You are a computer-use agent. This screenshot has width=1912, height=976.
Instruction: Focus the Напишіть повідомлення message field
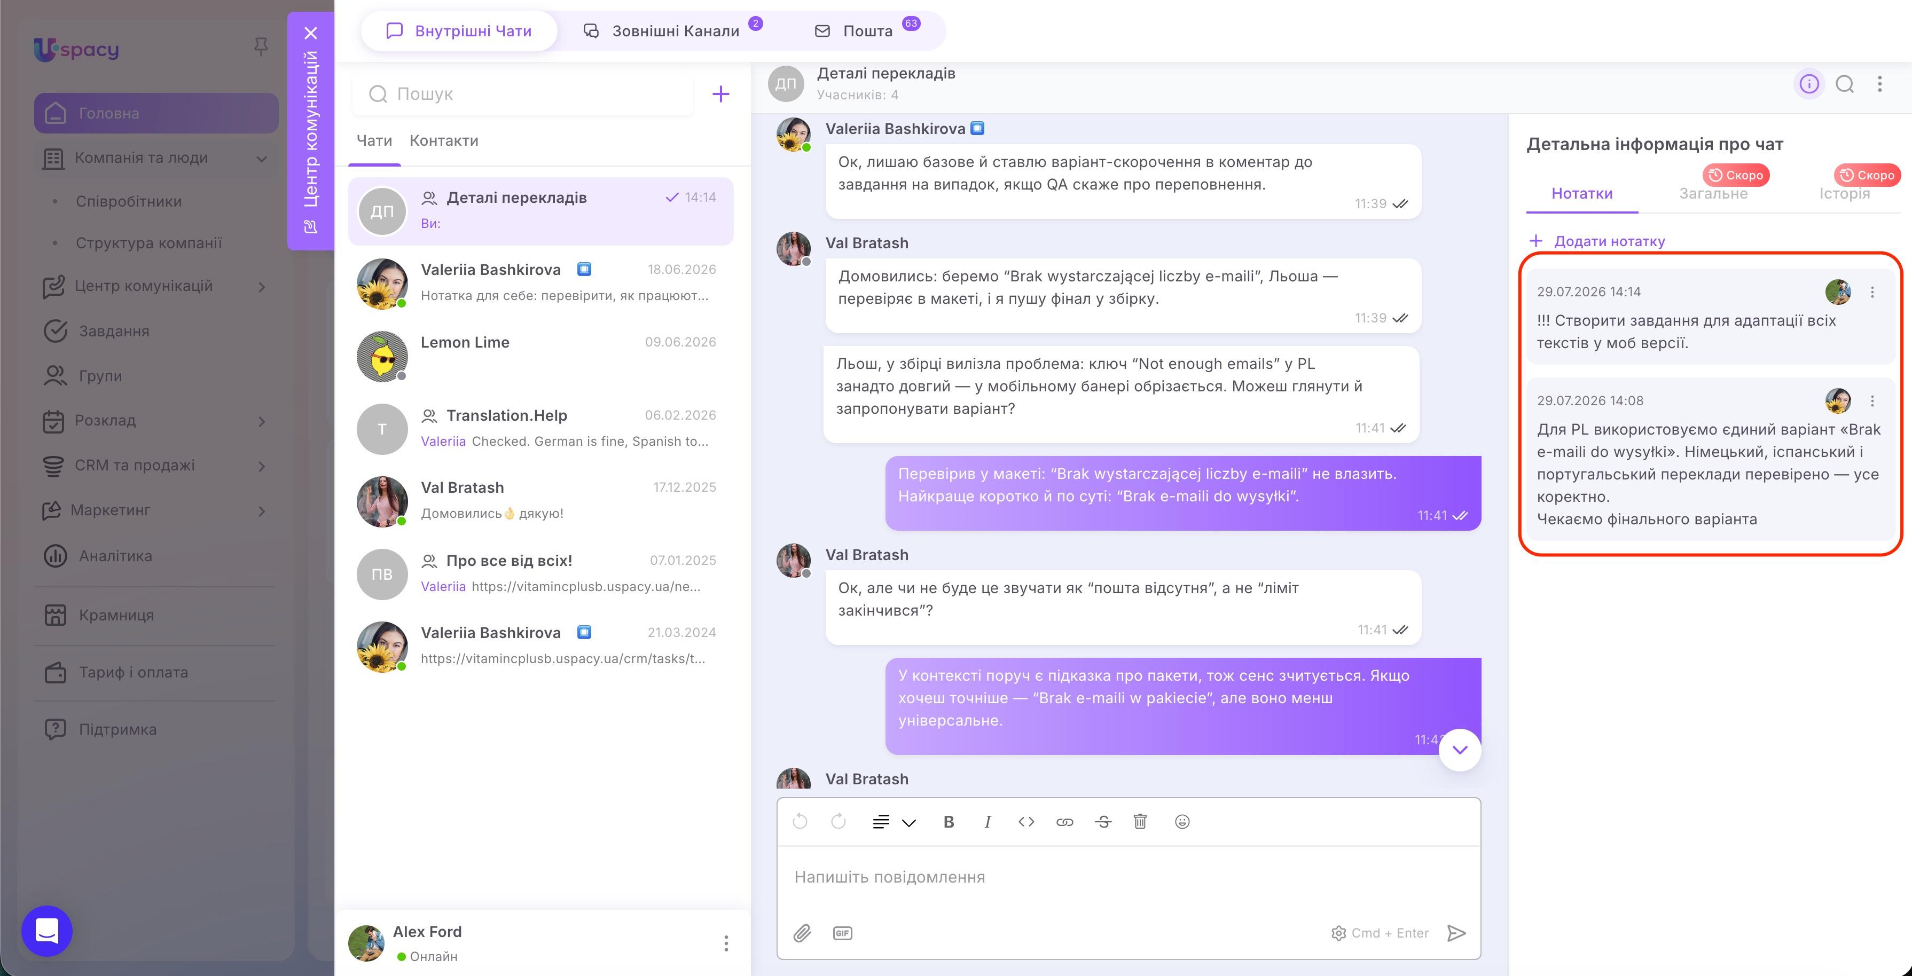coord(1128,877)
